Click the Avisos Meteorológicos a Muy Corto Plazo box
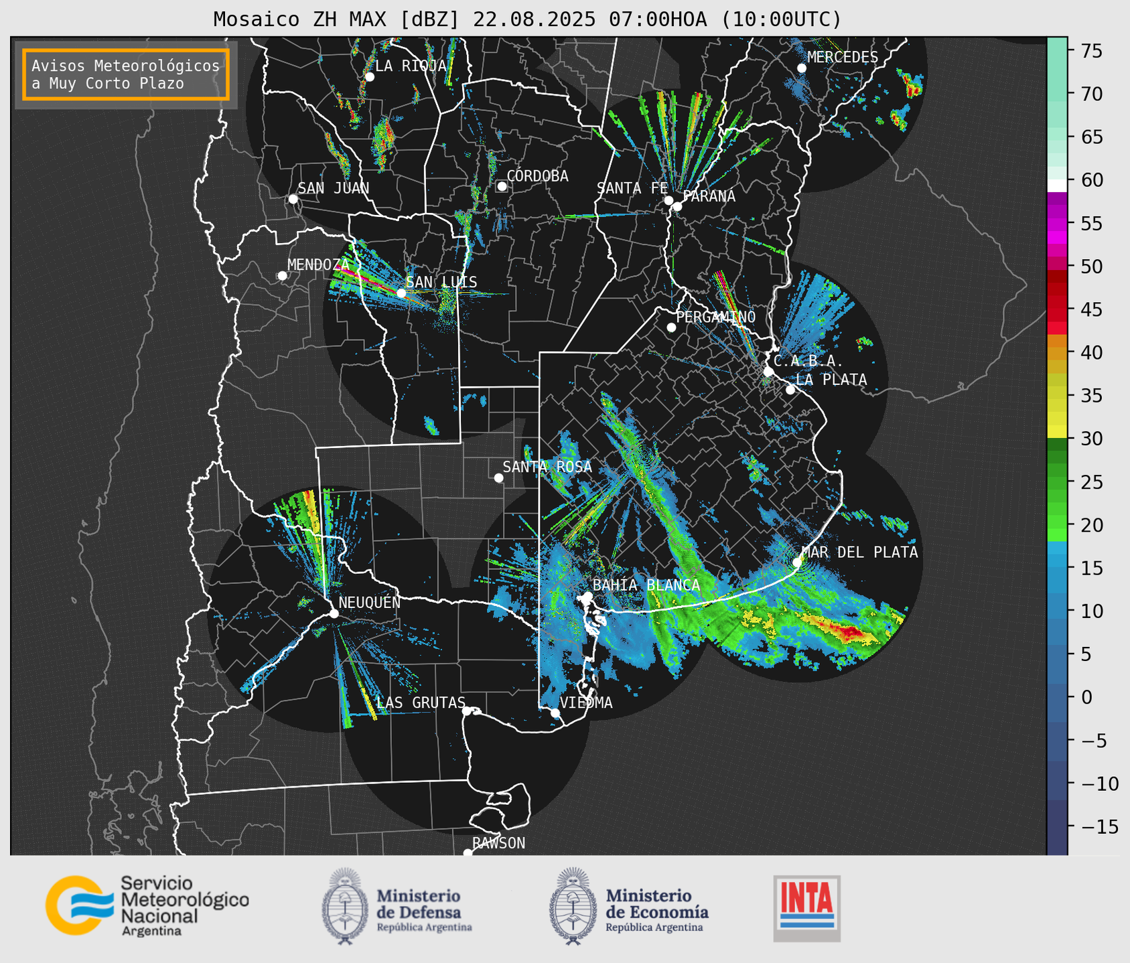Viewport: 1130px width, 963px height. click(126, 74)
